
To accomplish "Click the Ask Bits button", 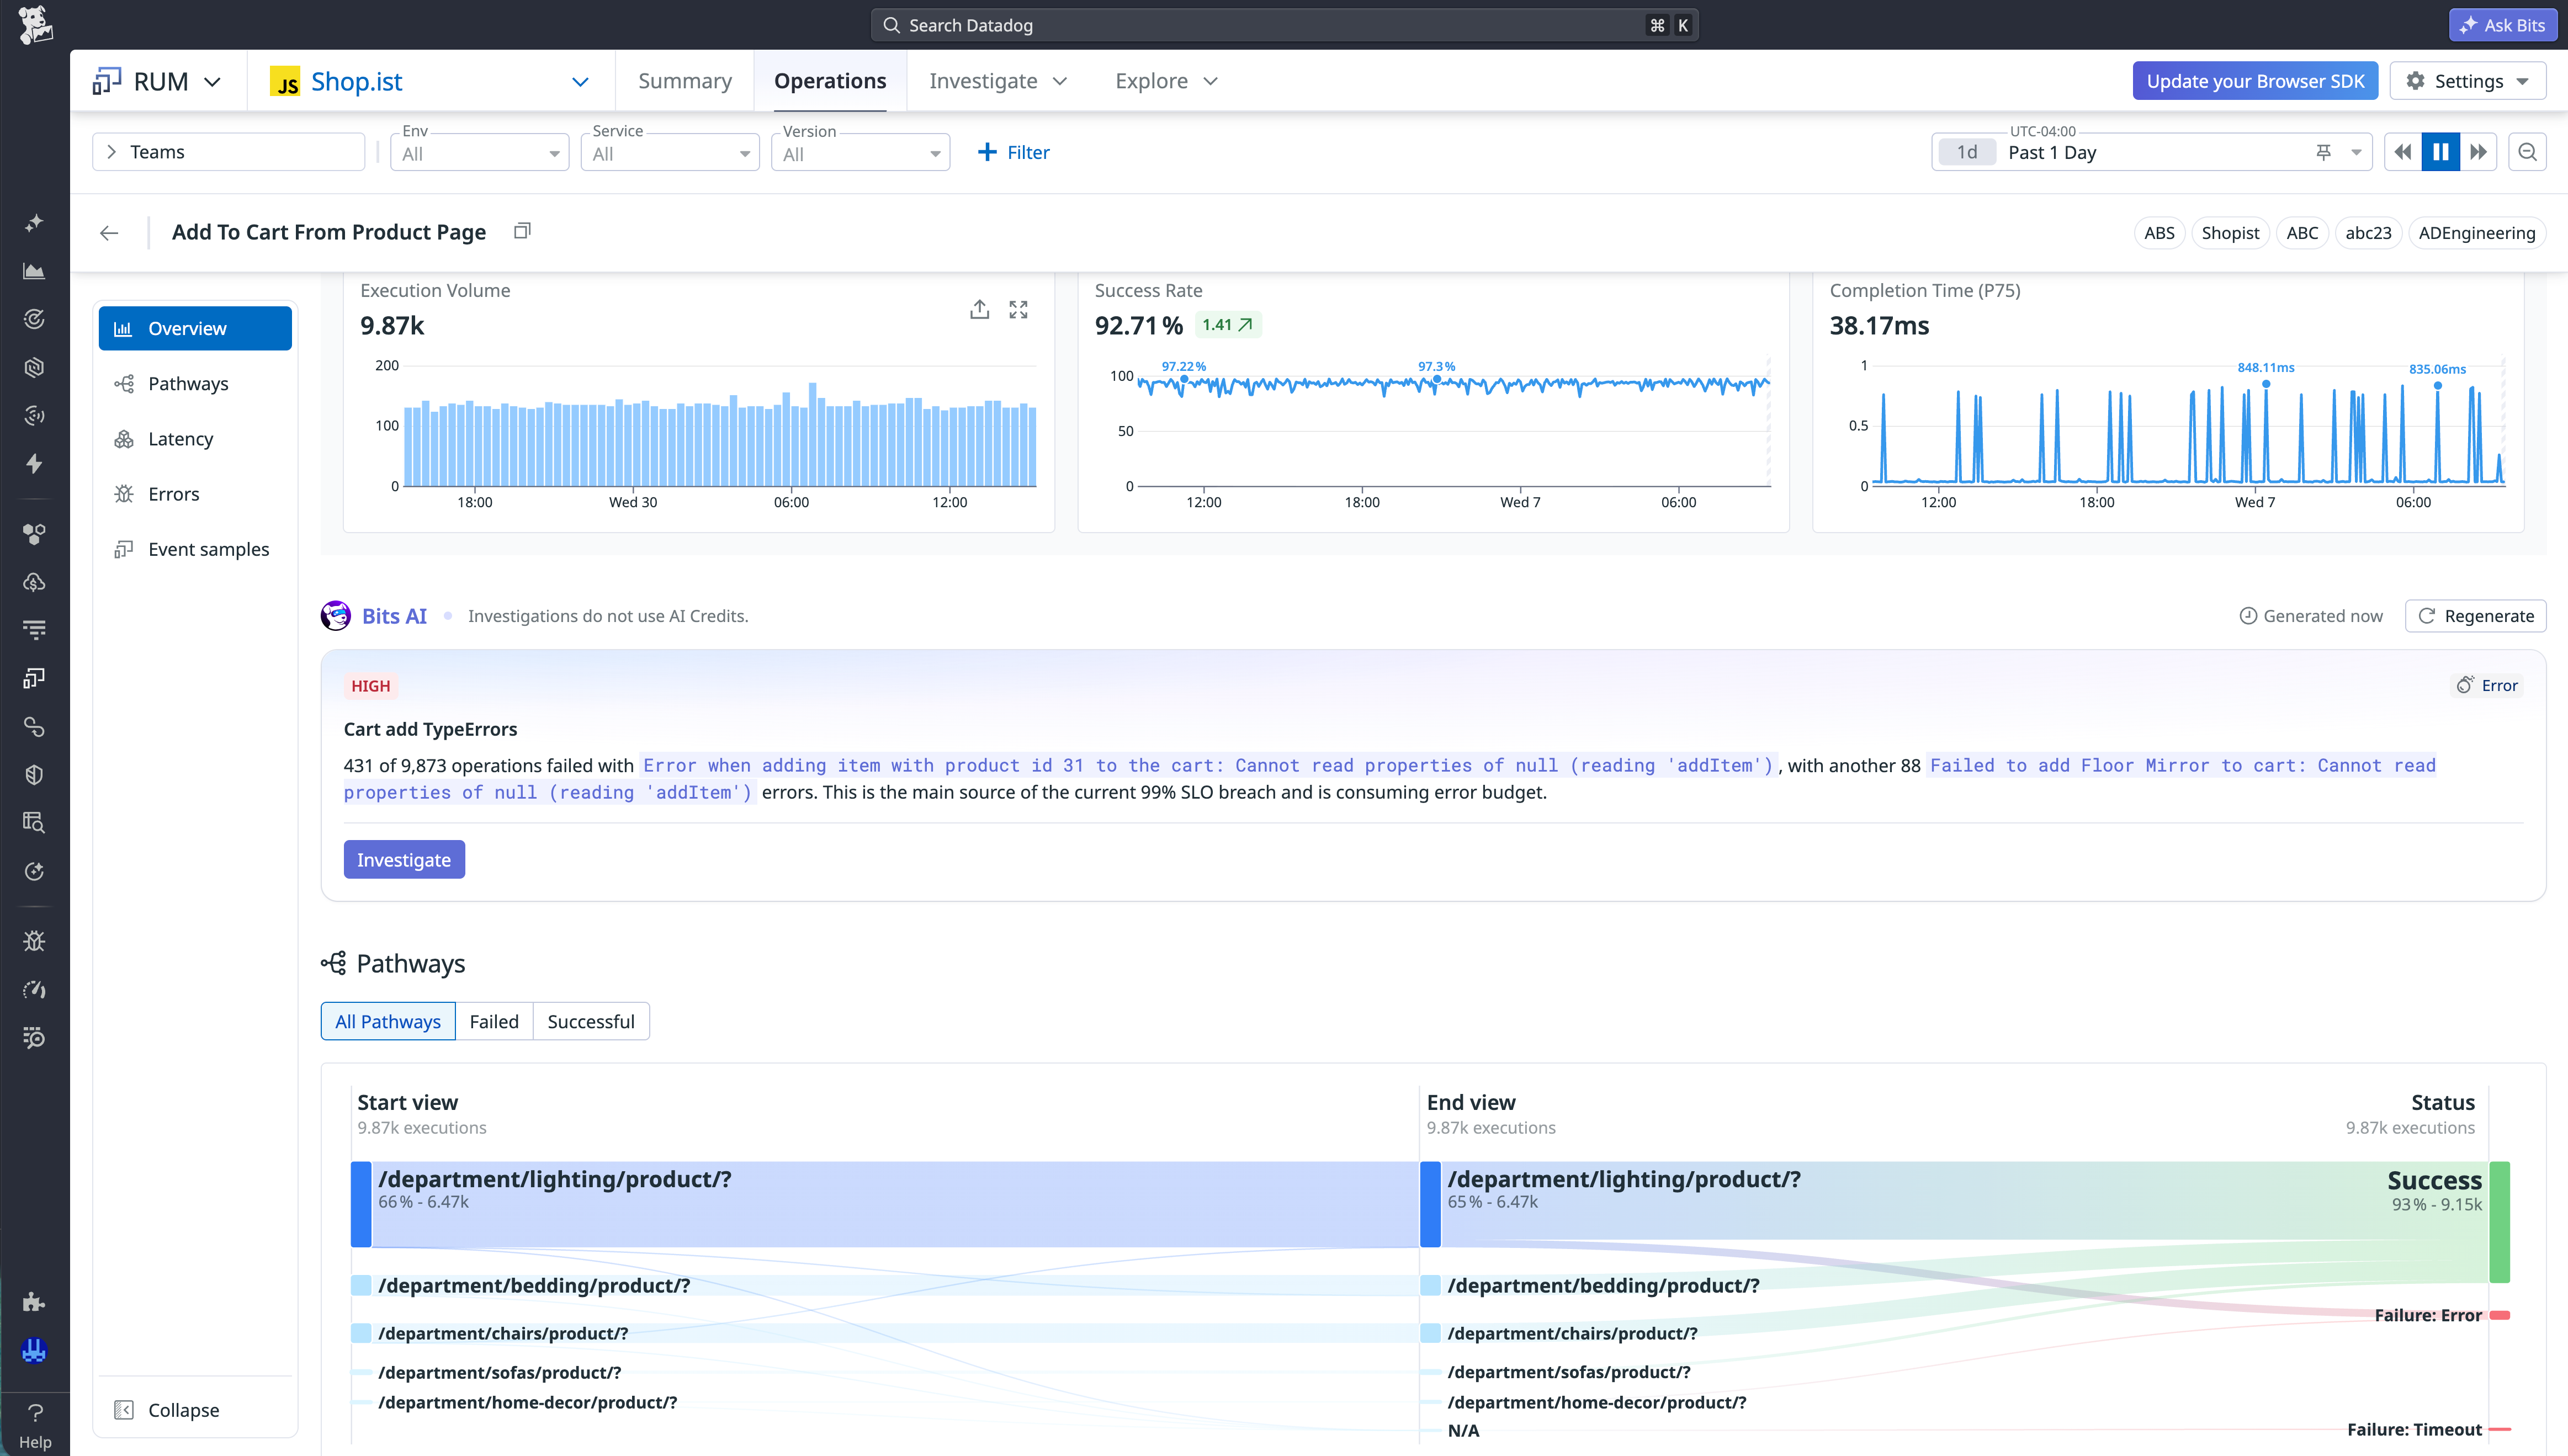I will pos(2503,25).
